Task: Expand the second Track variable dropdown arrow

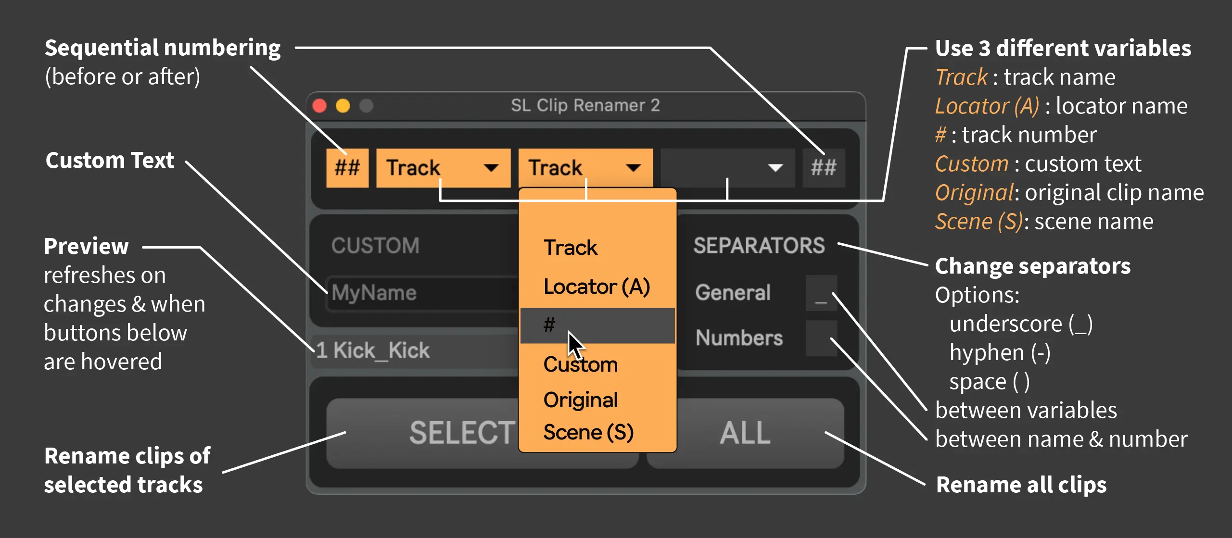Action: (634, 168)
